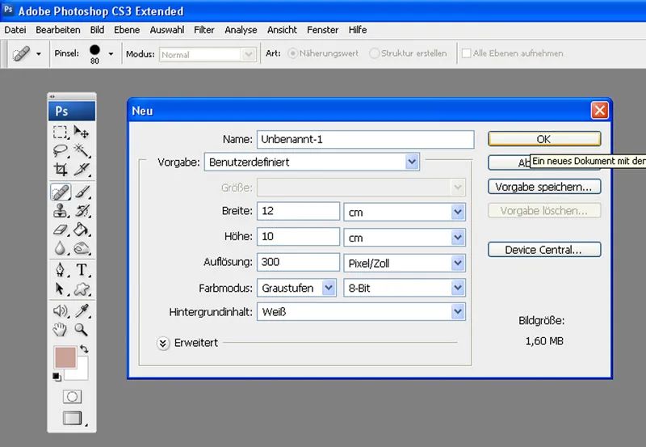Open the Hintergrundinhalt Weiß dropdown
Viewport: 646px width, 447px height.
click(361, 312)
